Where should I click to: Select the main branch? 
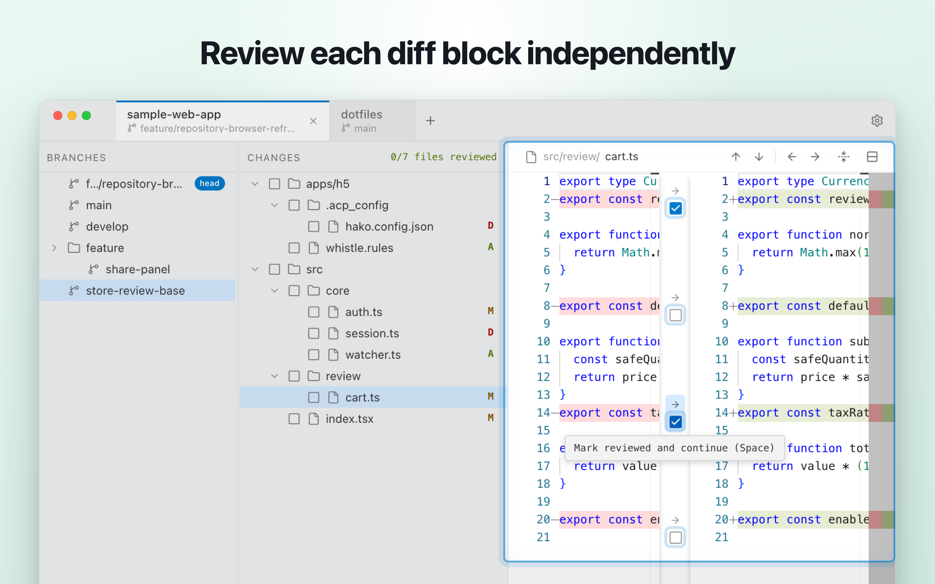[x=138, y=205]
